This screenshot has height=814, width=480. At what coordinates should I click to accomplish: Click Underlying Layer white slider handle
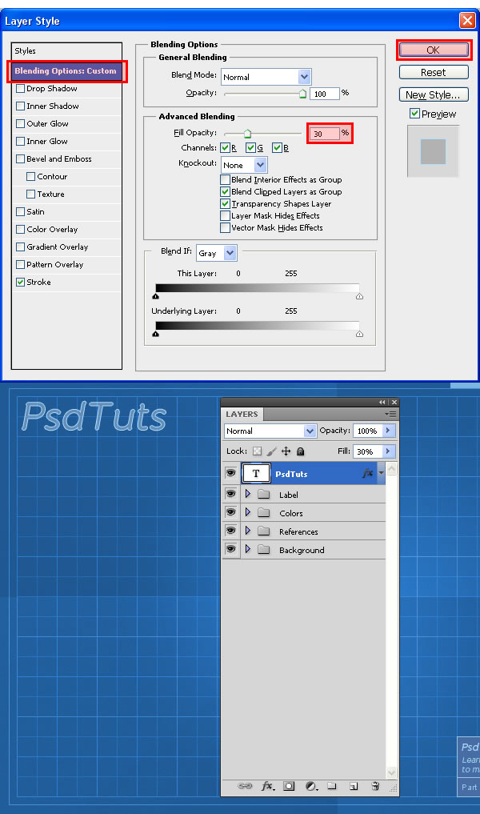coord(360,334)
